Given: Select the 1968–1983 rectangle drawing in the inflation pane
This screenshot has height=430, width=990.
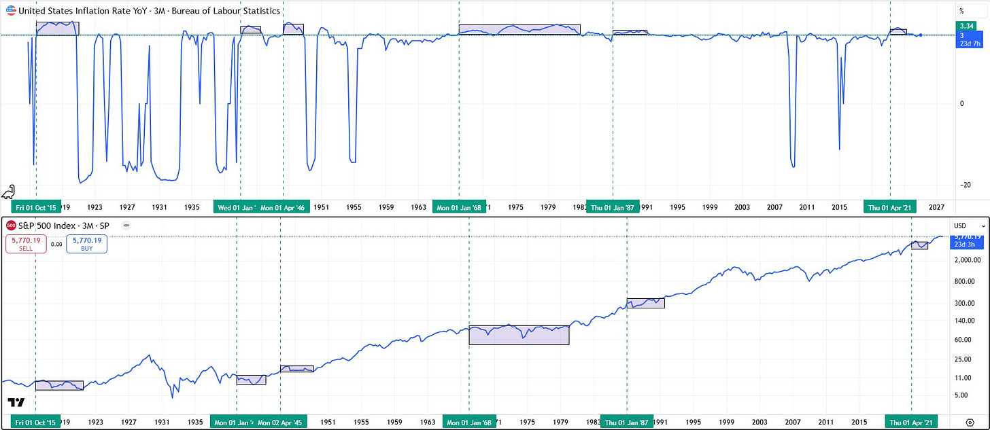Looking at the screenshot, I should (519, 29).
